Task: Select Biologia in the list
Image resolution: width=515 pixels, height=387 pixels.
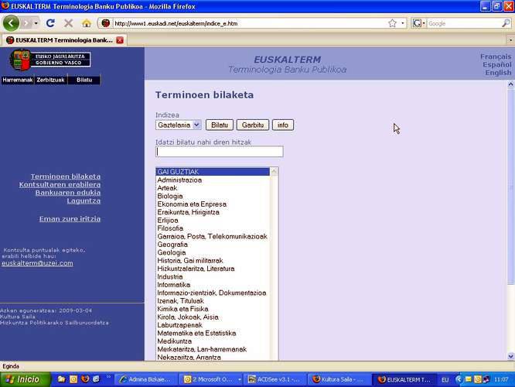Action: coord(213,197)
